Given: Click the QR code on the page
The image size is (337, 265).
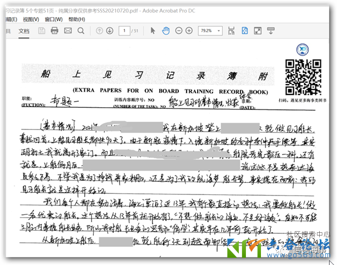Looking at the screenshot, I should (303, 77).
